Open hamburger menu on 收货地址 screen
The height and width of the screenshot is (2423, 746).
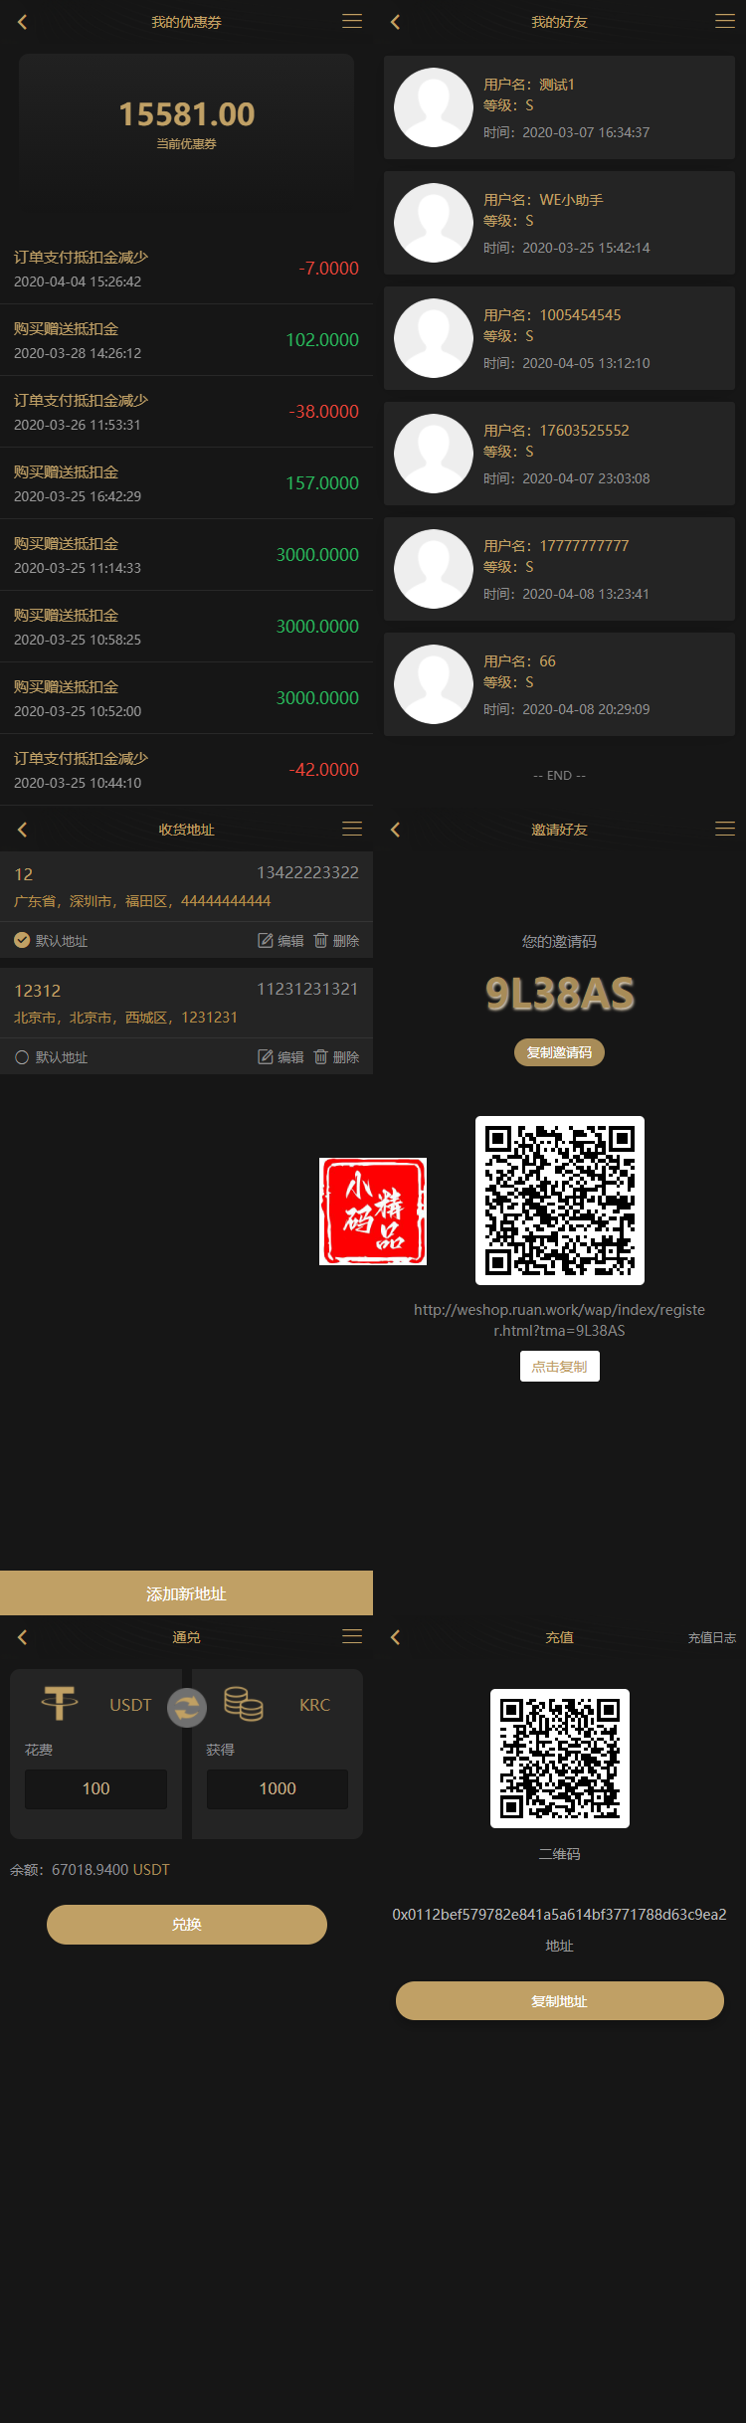point(352,829)
